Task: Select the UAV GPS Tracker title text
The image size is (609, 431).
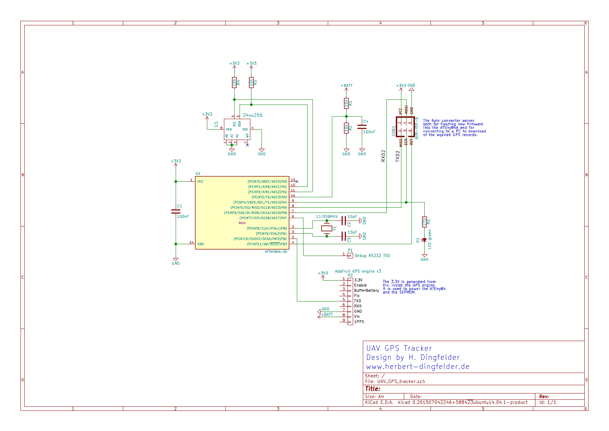Action: [399, 348]
